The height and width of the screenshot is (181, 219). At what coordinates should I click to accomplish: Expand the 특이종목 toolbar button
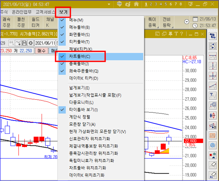coord(152,22)
